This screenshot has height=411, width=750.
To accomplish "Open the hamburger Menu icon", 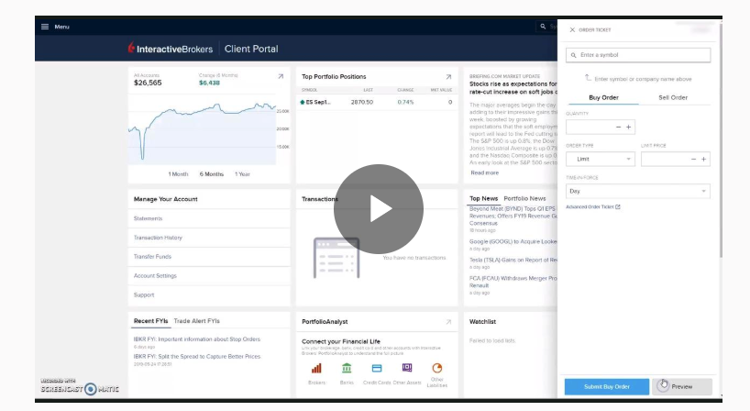I will (x=44, y=27).
